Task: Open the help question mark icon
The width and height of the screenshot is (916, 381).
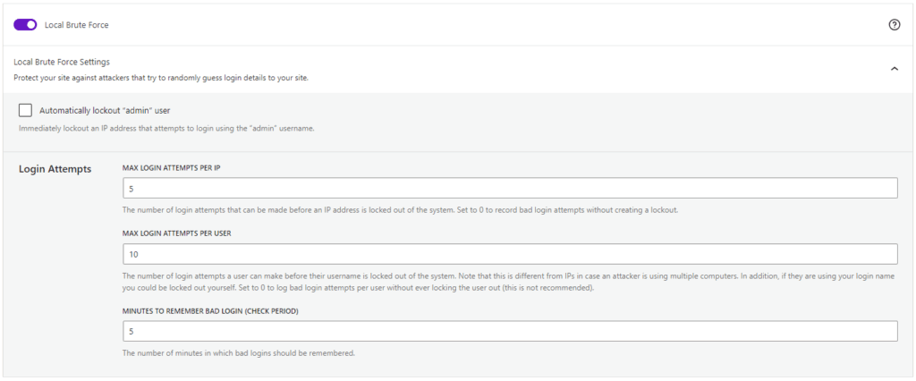Action: coord(894,25)
